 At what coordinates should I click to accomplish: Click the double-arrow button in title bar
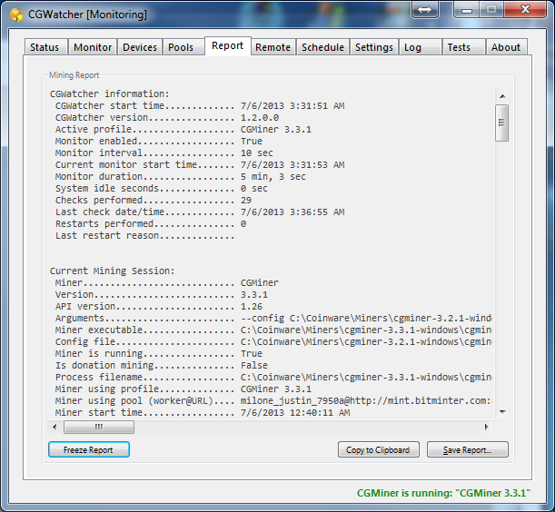[x=425, y=9]
